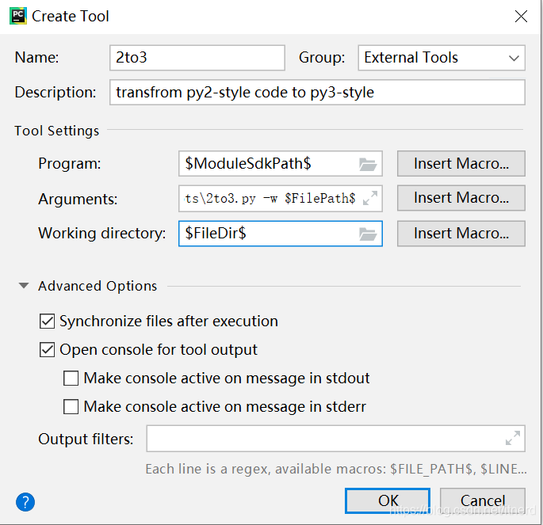Focus the Name field containing 2to3
The height and width of the screenshot is (525, 543).
click(197, 58)
